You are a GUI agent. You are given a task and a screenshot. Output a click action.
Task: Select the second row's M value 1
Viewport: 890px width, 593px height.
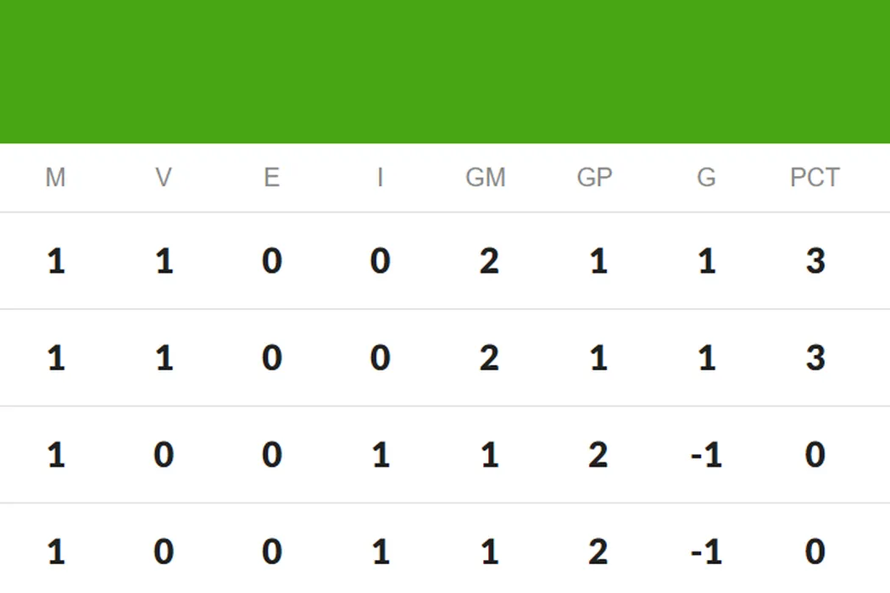click(56, 358)
